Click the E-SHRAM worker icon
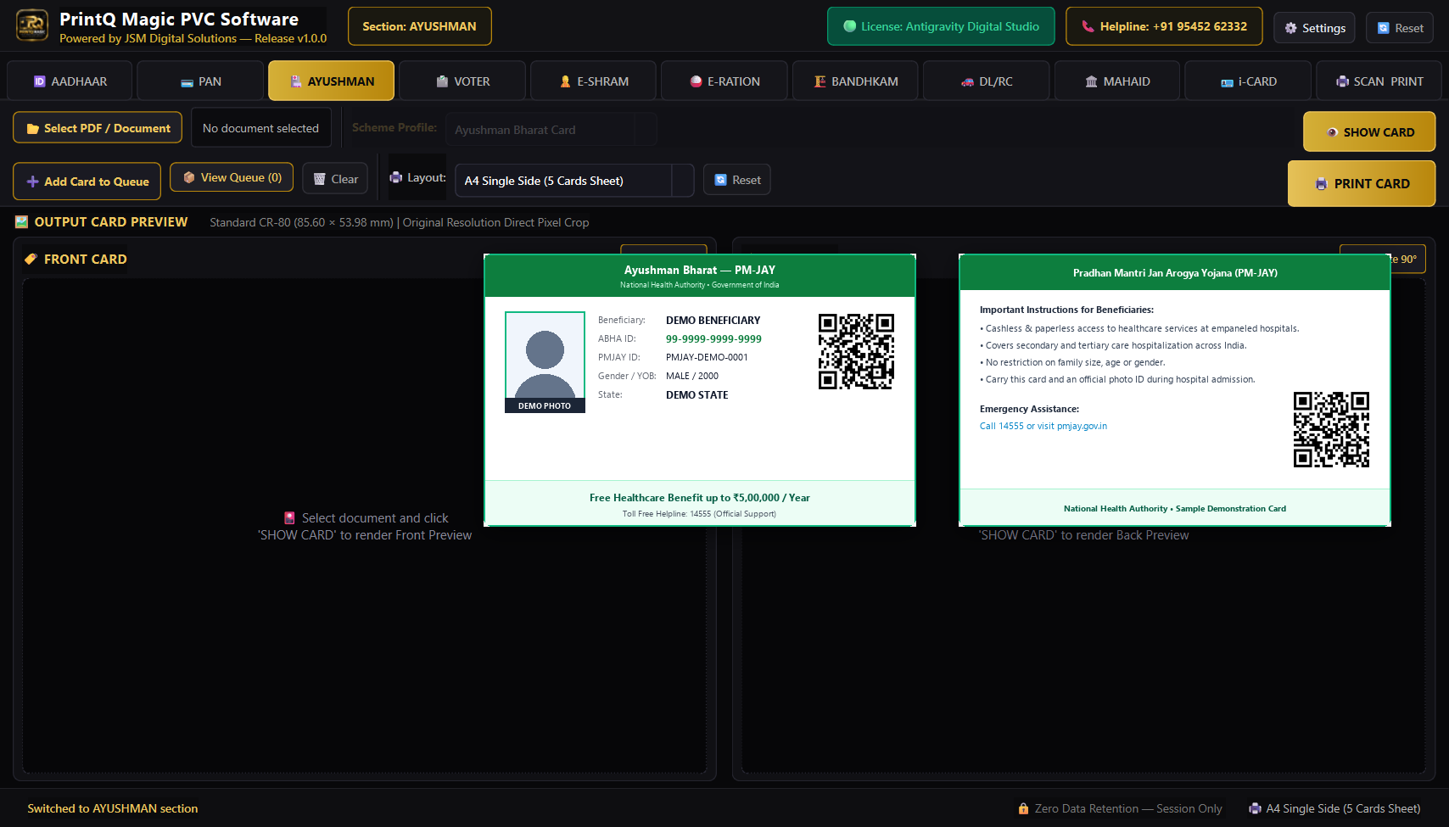 point(565,81)
